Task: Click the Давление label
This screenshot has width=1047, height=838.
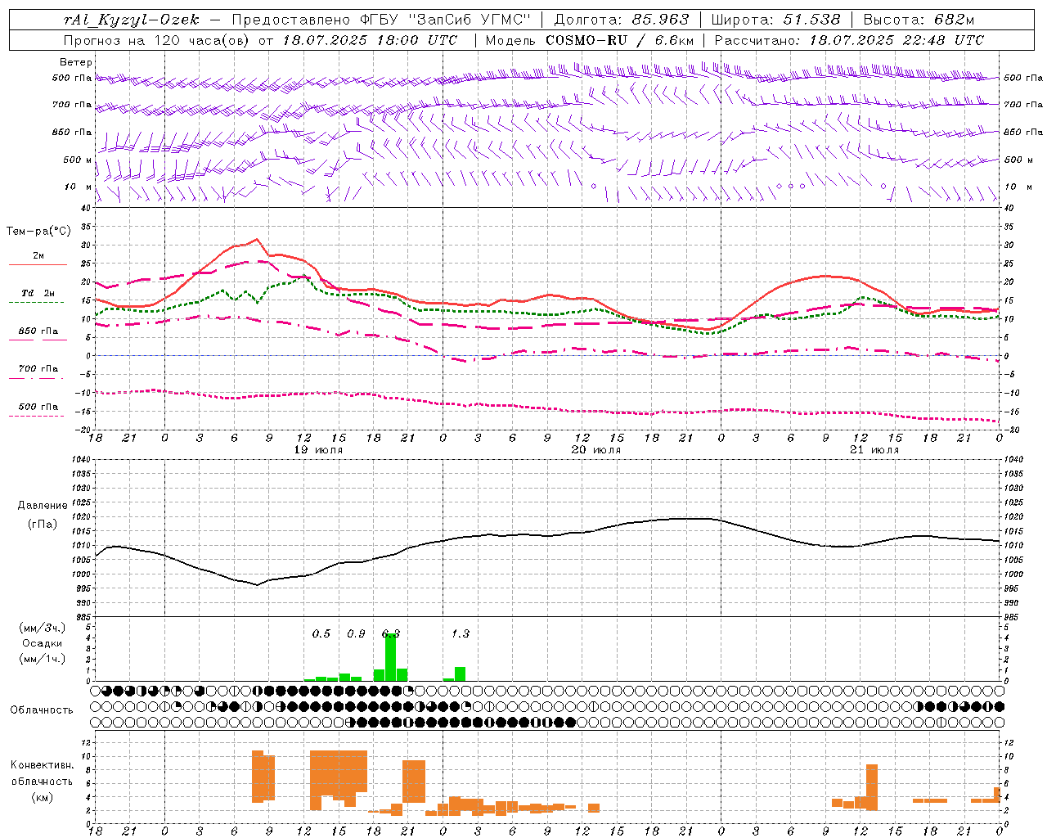Action: pyautogui.click(x=43, y=506)
